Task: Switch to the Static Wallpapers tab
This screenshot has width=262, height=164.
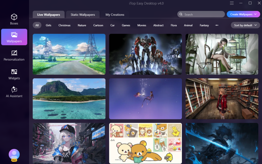Action: click(83, 15)
